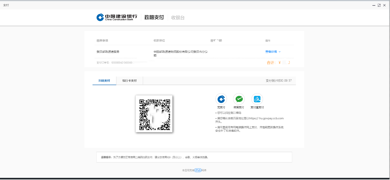Click the 支付订单号 order number text

(x=114, y=63)
